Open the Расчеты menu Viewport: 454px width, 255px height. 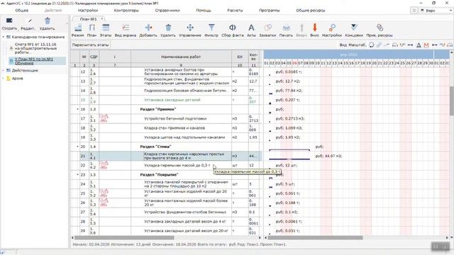pos(235,11)
